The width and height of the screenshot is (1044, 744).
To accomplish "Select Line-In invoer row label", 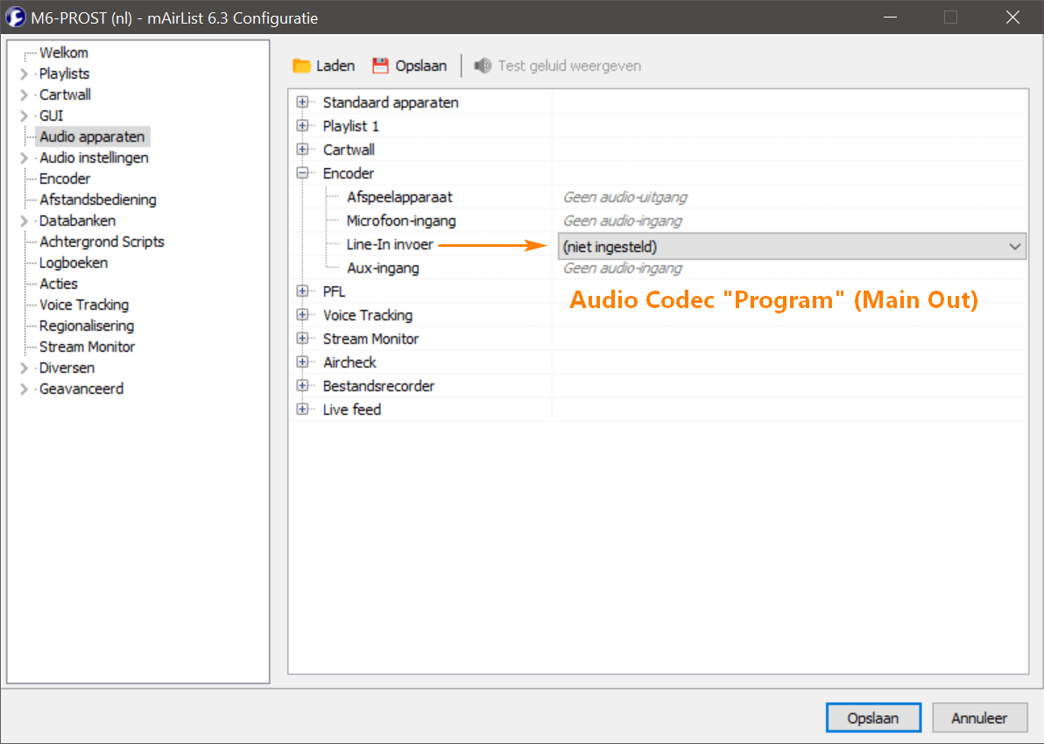I will click(390, 244).
